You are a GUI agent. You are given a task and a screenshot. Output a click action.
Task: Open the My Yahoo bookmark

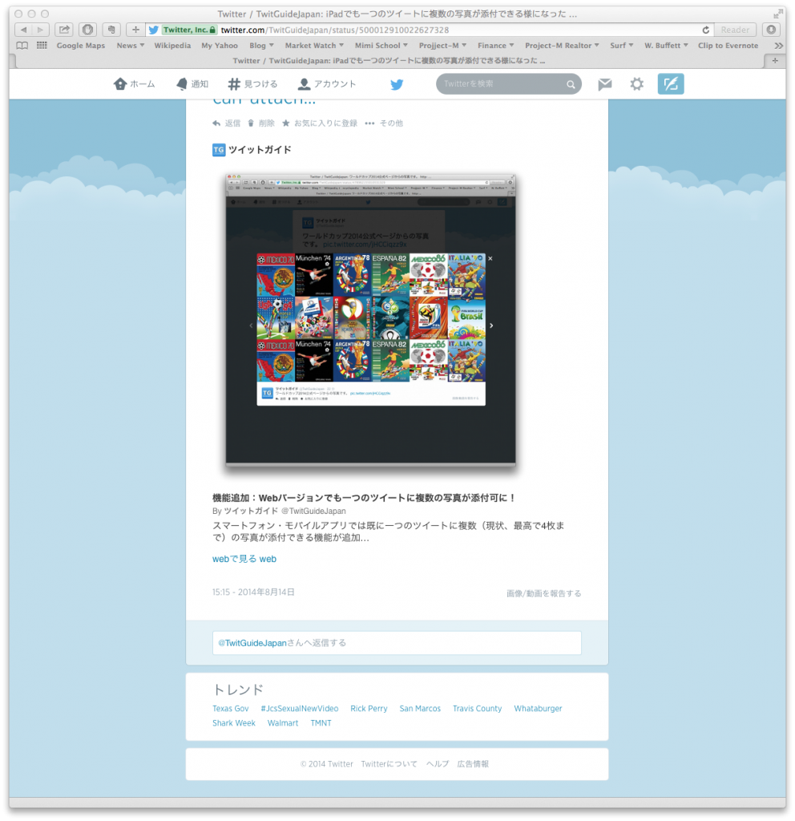(220, 46)
